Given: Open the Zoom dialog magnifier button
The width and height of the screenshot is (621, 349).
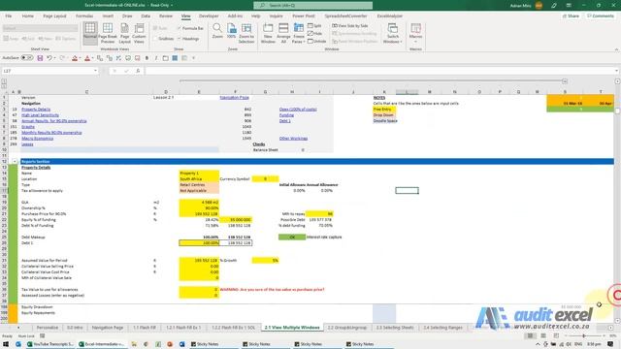Looking at the screenshot, I should click(217, 31).
